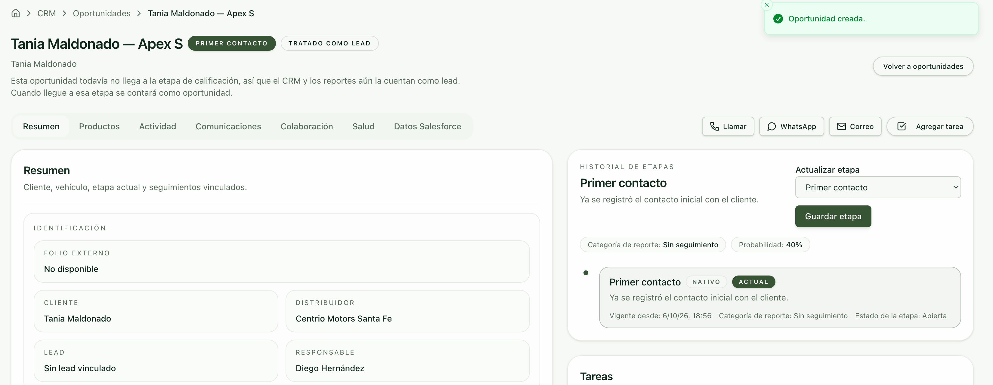Click the envelope icon on Correo
Screen dimensions: 993x385
coord(841,126)
